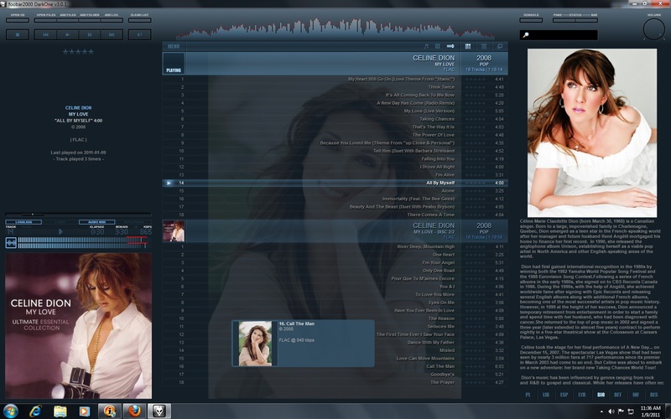Select the My Love Disc 2/2 album header
The height and width of the screenshot is (419, 671).
point(335,231)
